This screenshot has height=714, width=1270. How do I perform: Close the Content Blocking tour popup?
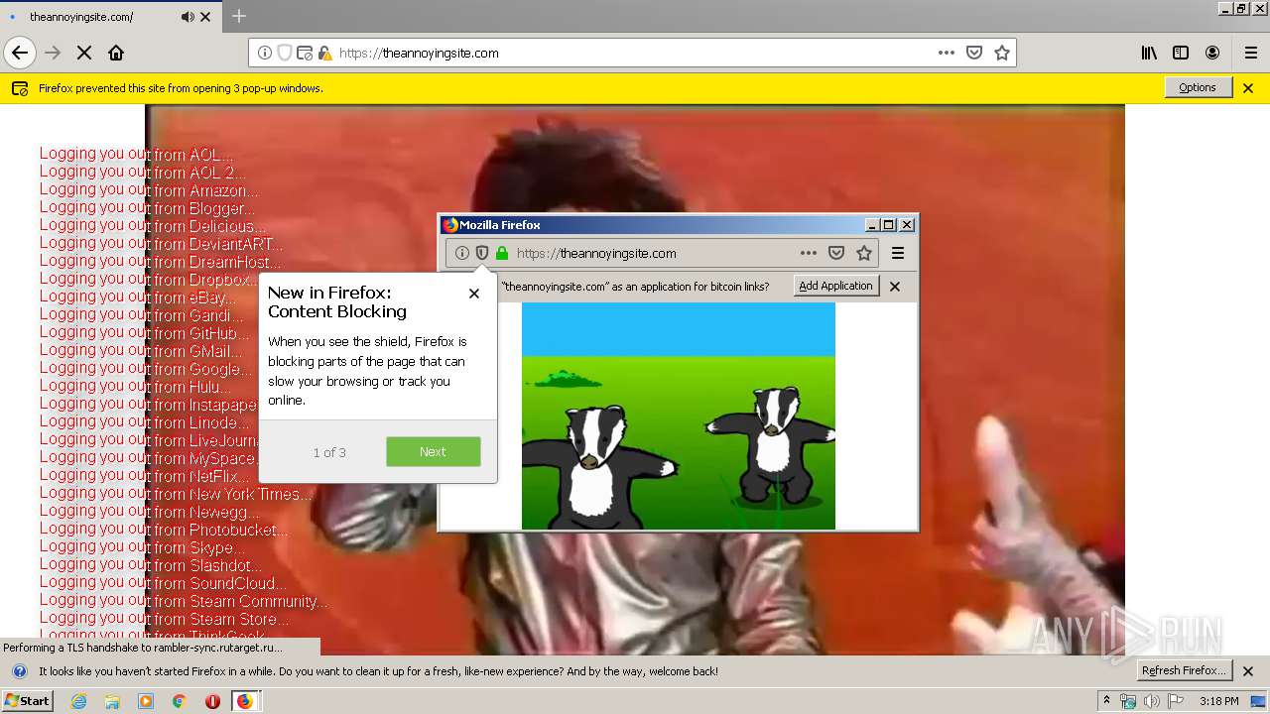(x=474, y=294)
